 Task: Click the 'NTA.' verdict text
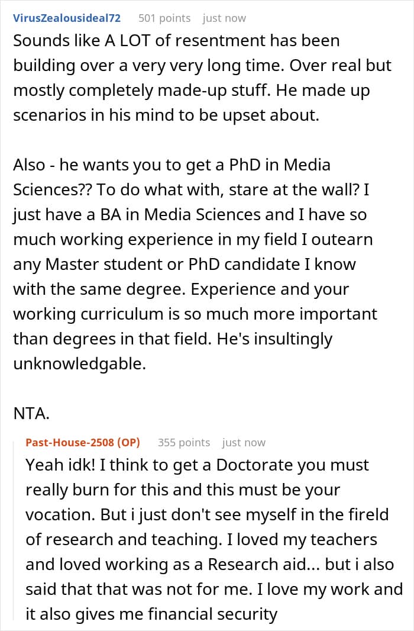point(31,413)
